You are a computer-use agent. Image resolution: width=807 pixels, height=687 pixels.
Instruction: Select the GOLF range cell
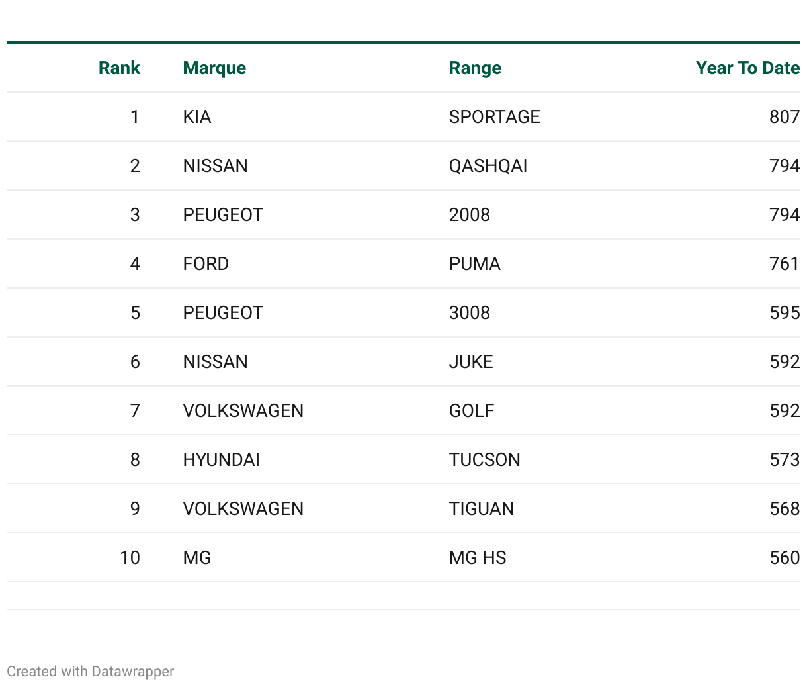coord(471,411)
